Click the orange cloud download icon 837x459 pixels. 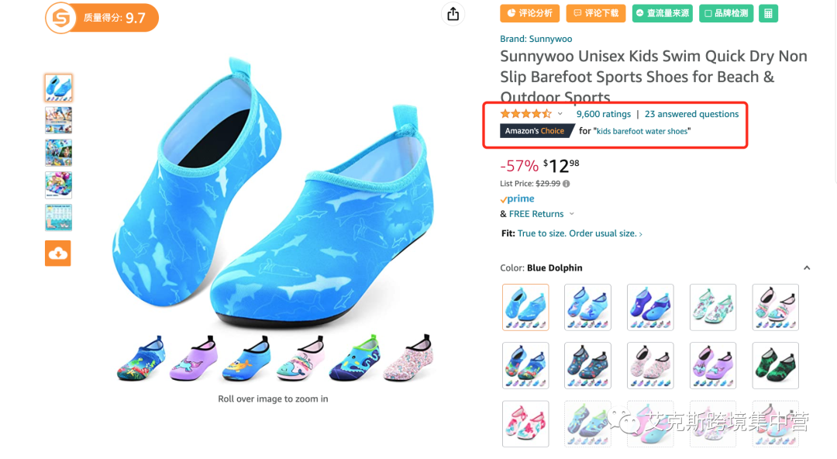tap(58, 254)
